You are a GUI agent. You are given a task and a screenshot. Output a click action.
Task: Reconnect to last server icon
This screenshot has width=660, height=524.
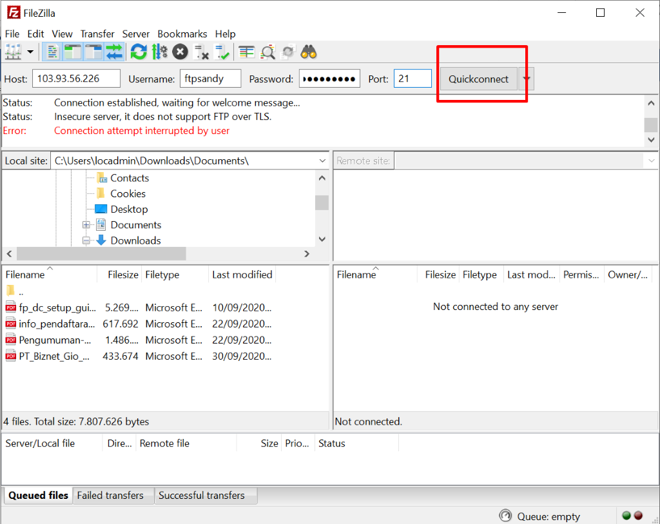click(222, 52)
